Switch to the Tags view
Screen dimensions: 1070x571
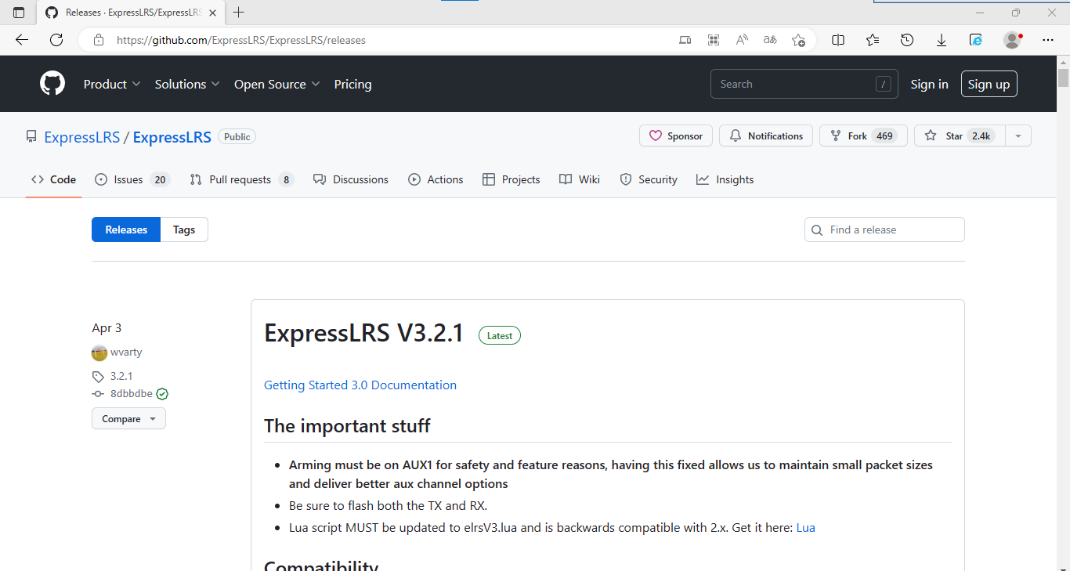pos(184,229)
